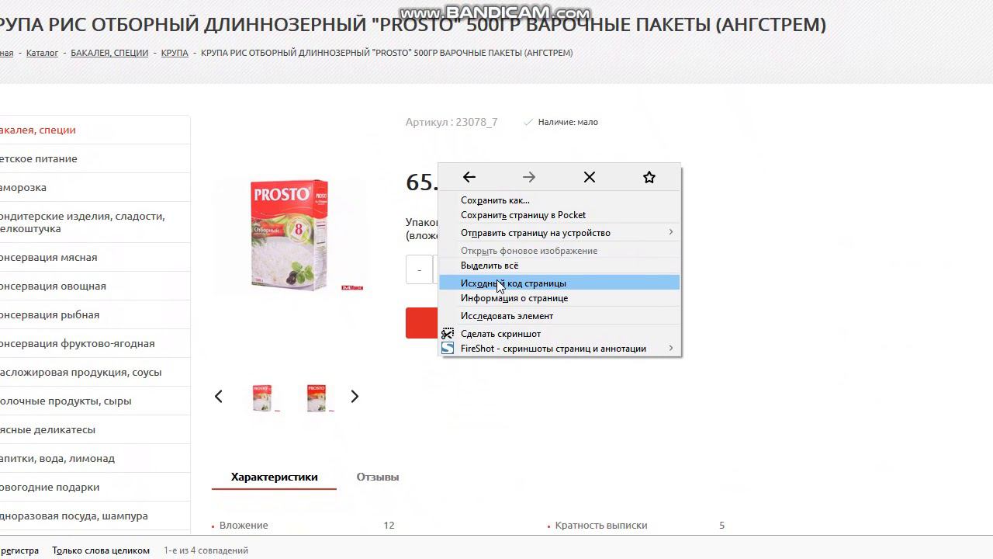Open 'Молочные продукты, сыры' category
This screenshot has width=993, height=559.
coord(95,401)
